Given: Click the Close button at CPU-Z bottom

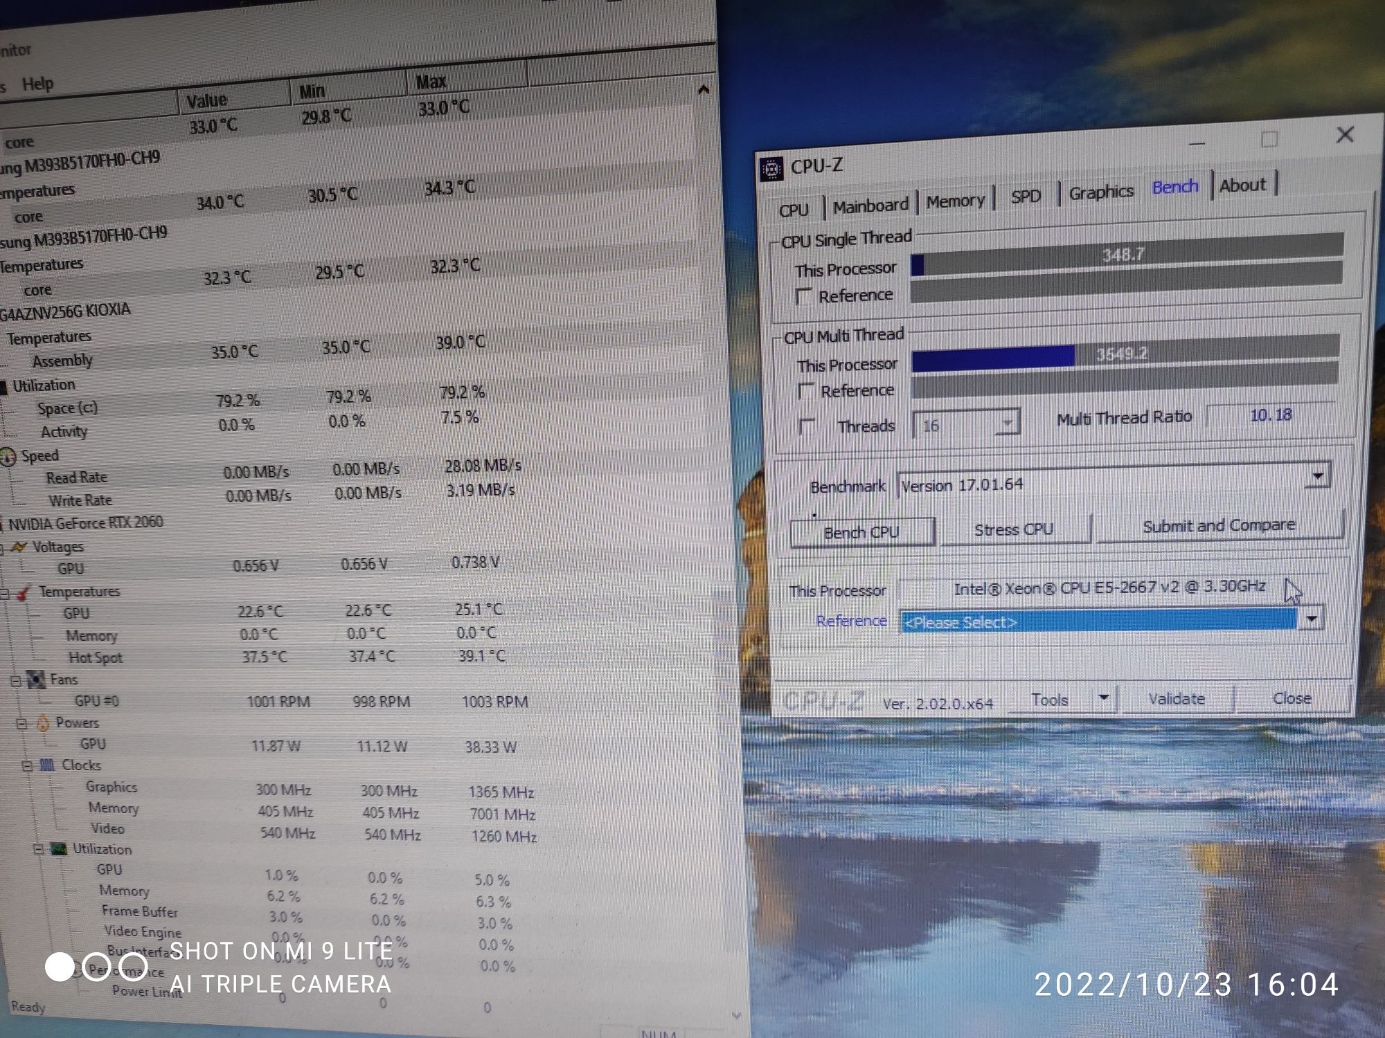Looking at the screenshot, I should pos(1292,698).
